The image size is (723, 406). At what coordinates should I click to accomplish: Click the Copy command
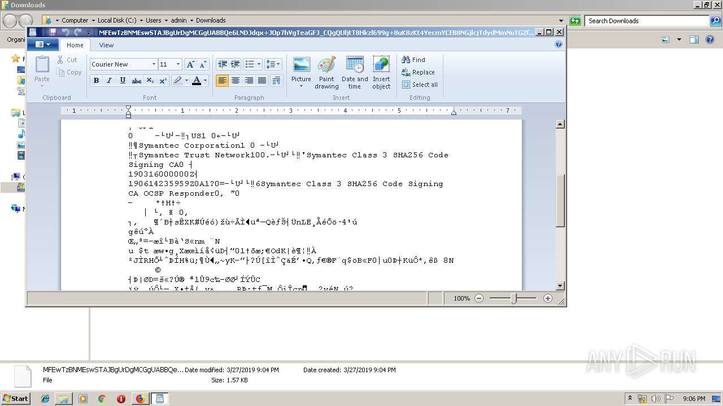pos(69,72)
